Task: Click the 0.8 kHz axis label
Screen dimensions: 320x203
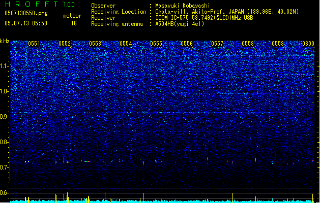Action: coord(5,142)
